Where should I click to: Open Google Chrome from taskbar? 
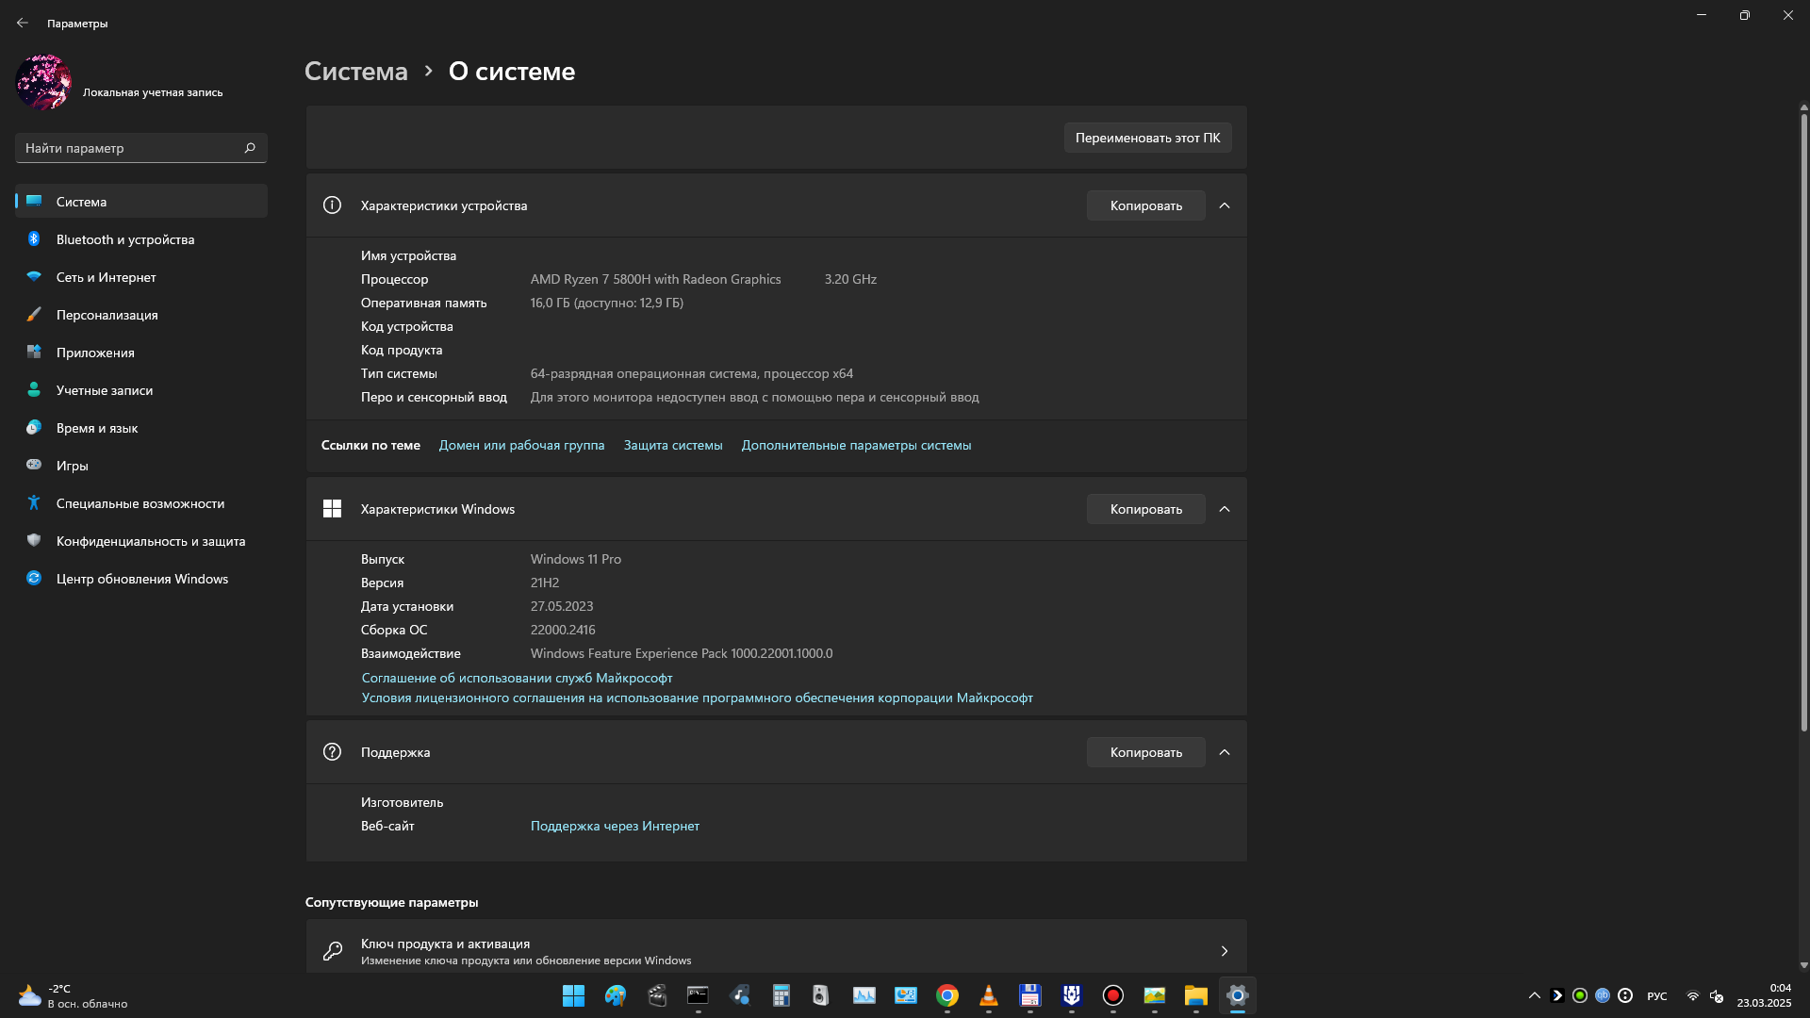coord(947,995)
